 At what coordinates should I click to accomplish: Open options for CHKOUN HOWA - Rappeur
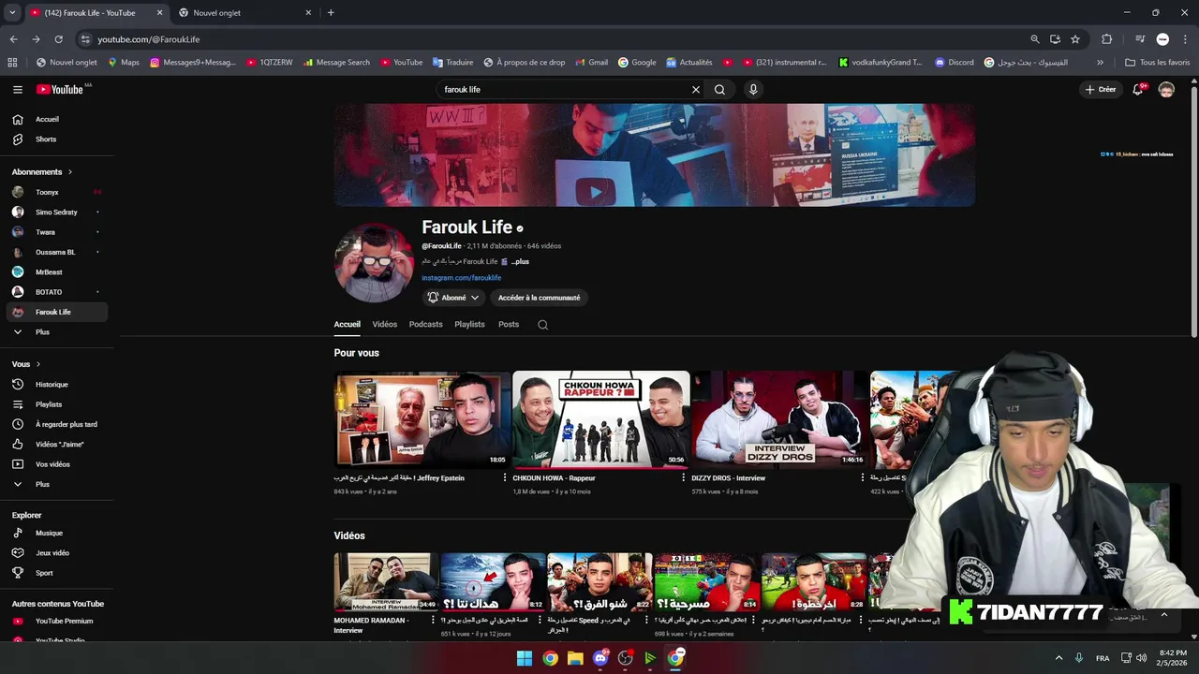(x=684, y=478)
